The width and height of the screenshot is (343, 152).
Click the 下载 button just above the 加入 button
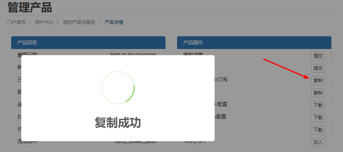point(318,130)
